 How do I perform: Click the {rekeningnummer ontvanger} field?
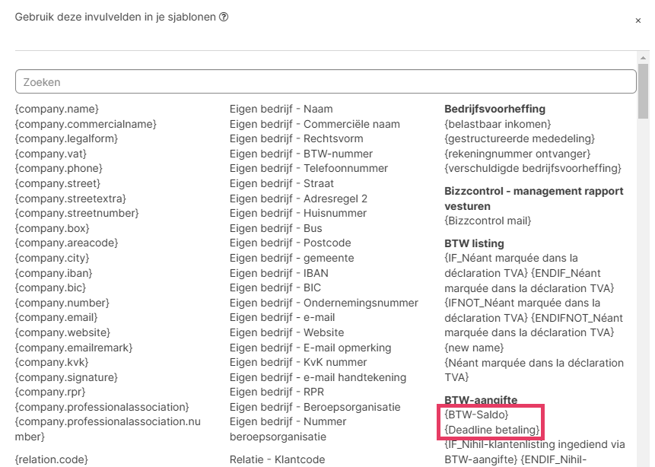514,153
